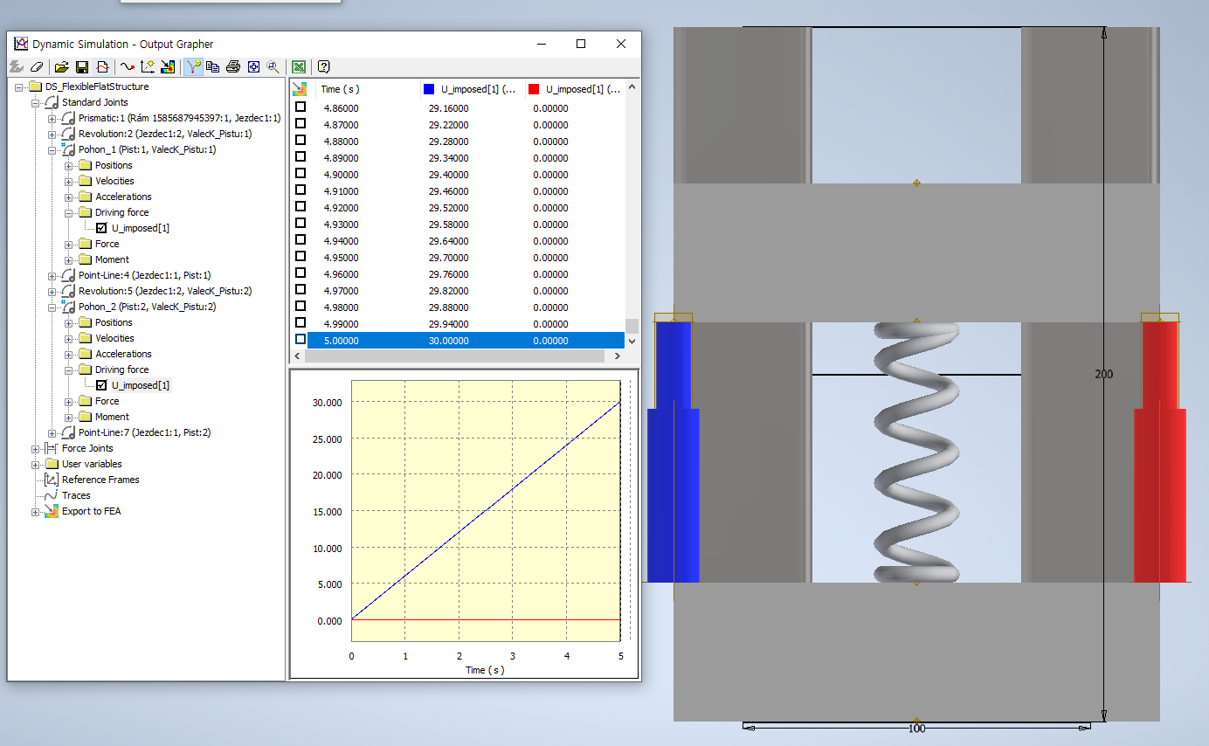Screen dimensions: 1209x746
Task: Click the Point-Line:4 joint icon
Action: tap(68, 275)
